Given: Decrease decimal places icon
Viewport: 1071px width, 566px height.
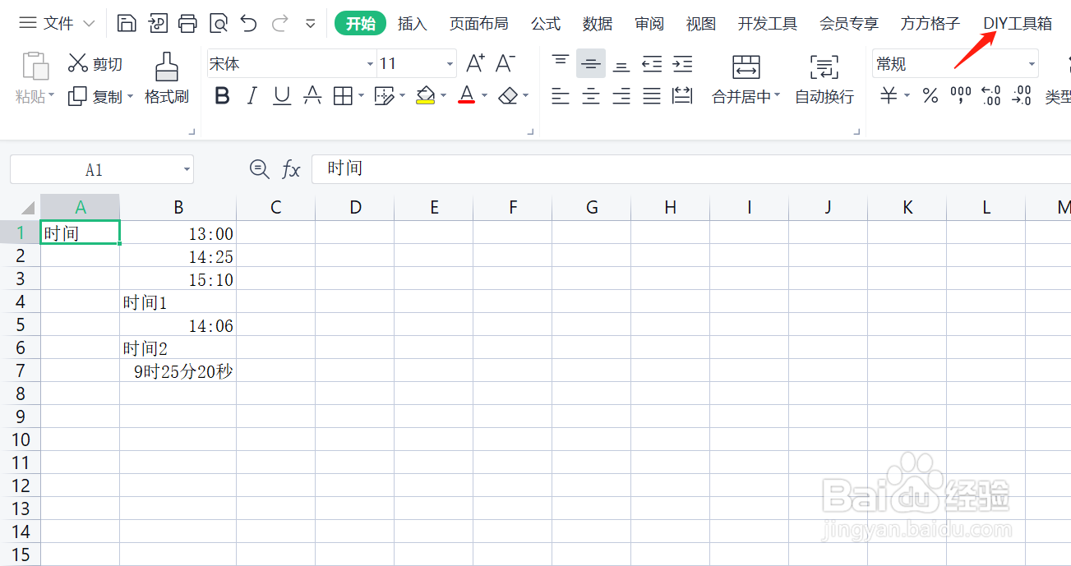Looking at the screenshot, I should (1022, 95).
